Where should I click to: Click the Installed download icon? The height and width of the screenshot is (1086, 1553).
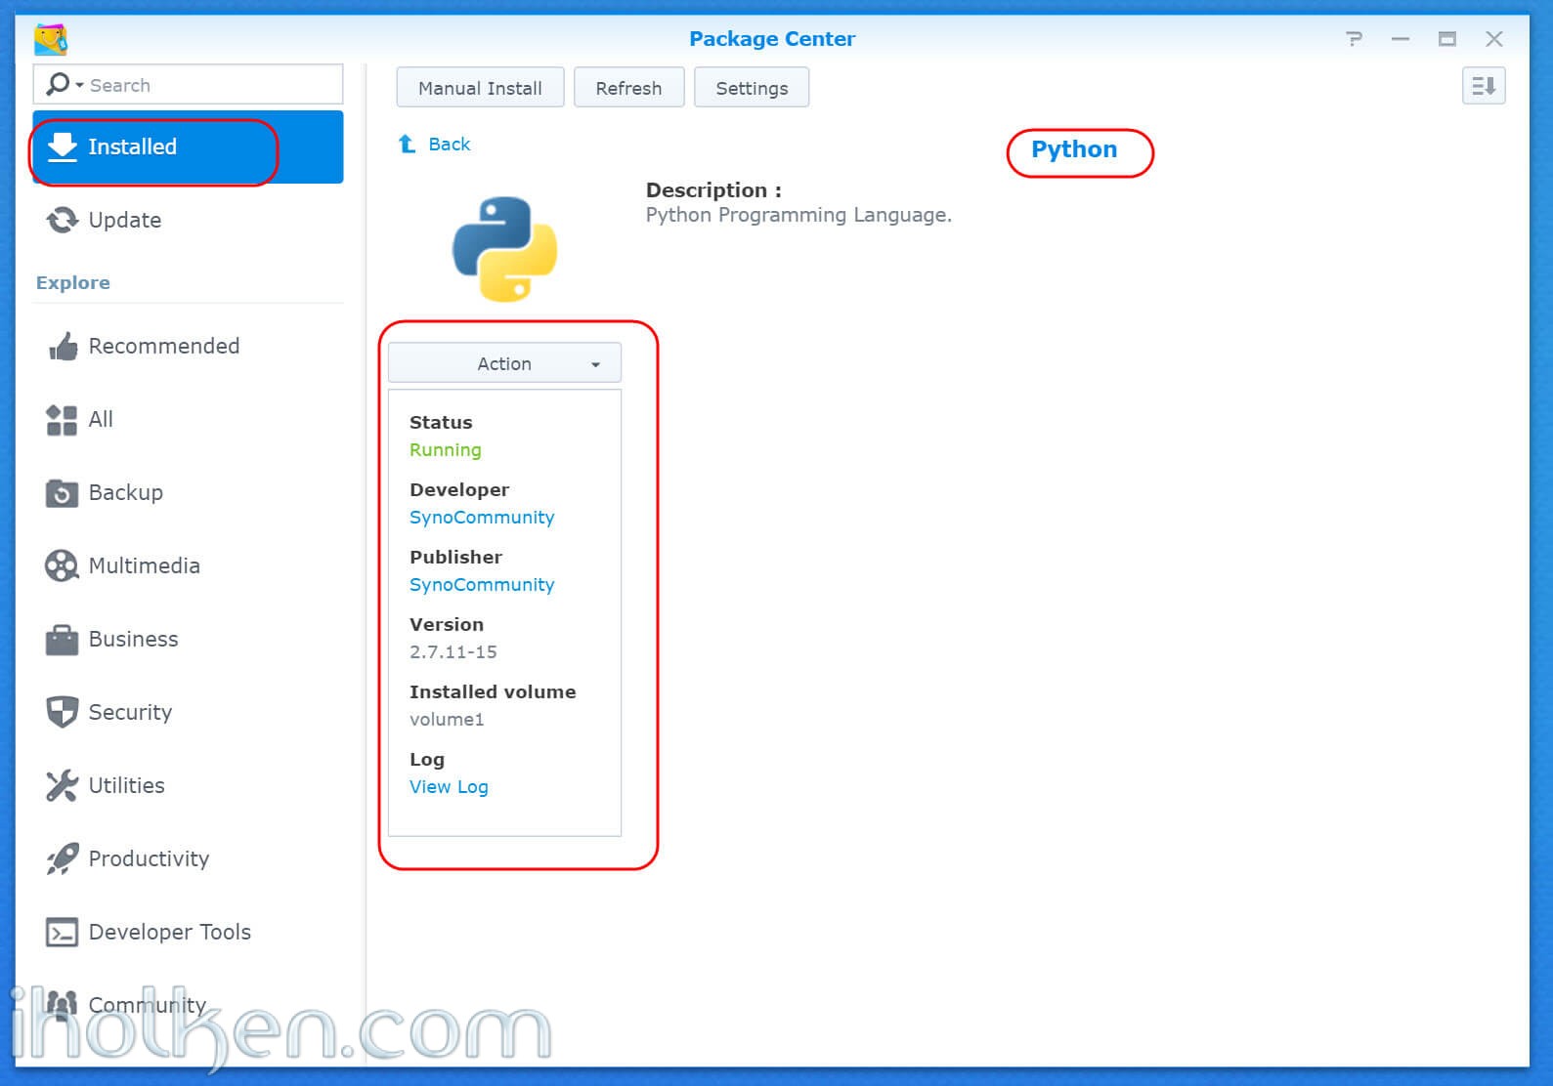point(63,146)
